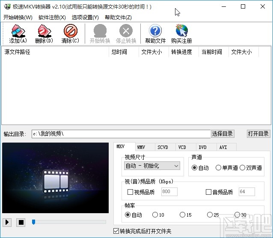Image resolution: width=273 pixels, height=238 pixels.
Task: Click the 选择目录 button
Action: (223, 134)
